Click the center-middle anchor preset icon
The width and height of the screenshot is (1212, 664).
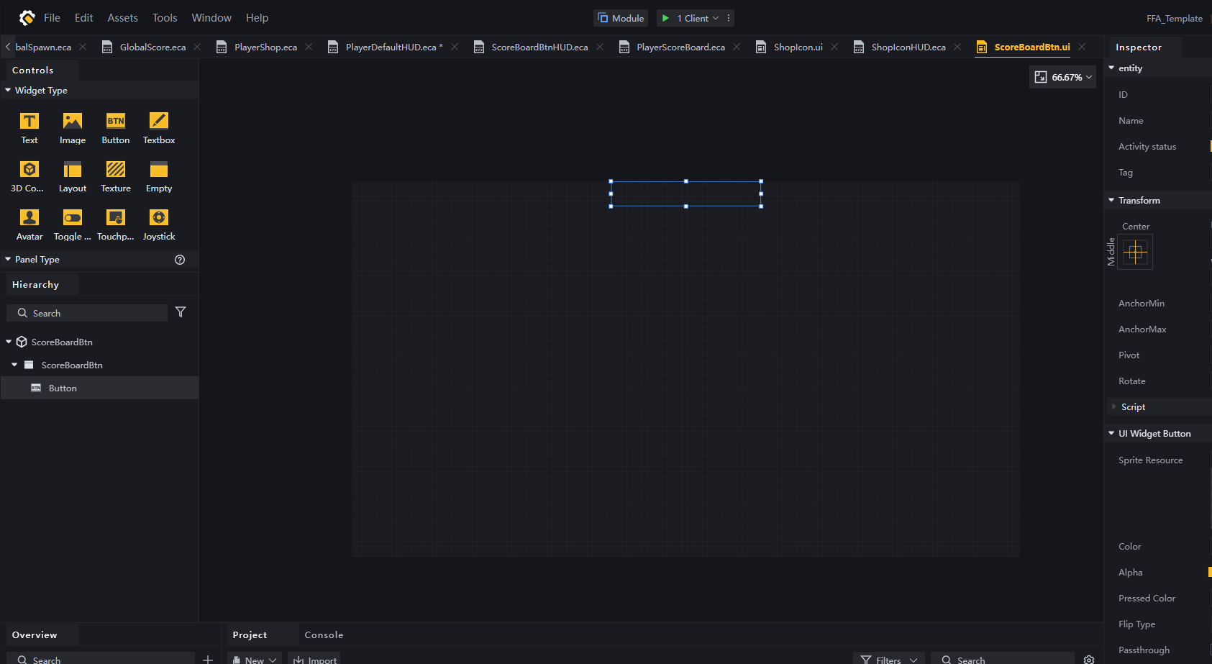click(x=1136, y=252)
